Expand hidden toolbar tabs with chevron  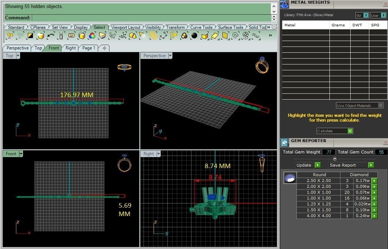[268, 27]
